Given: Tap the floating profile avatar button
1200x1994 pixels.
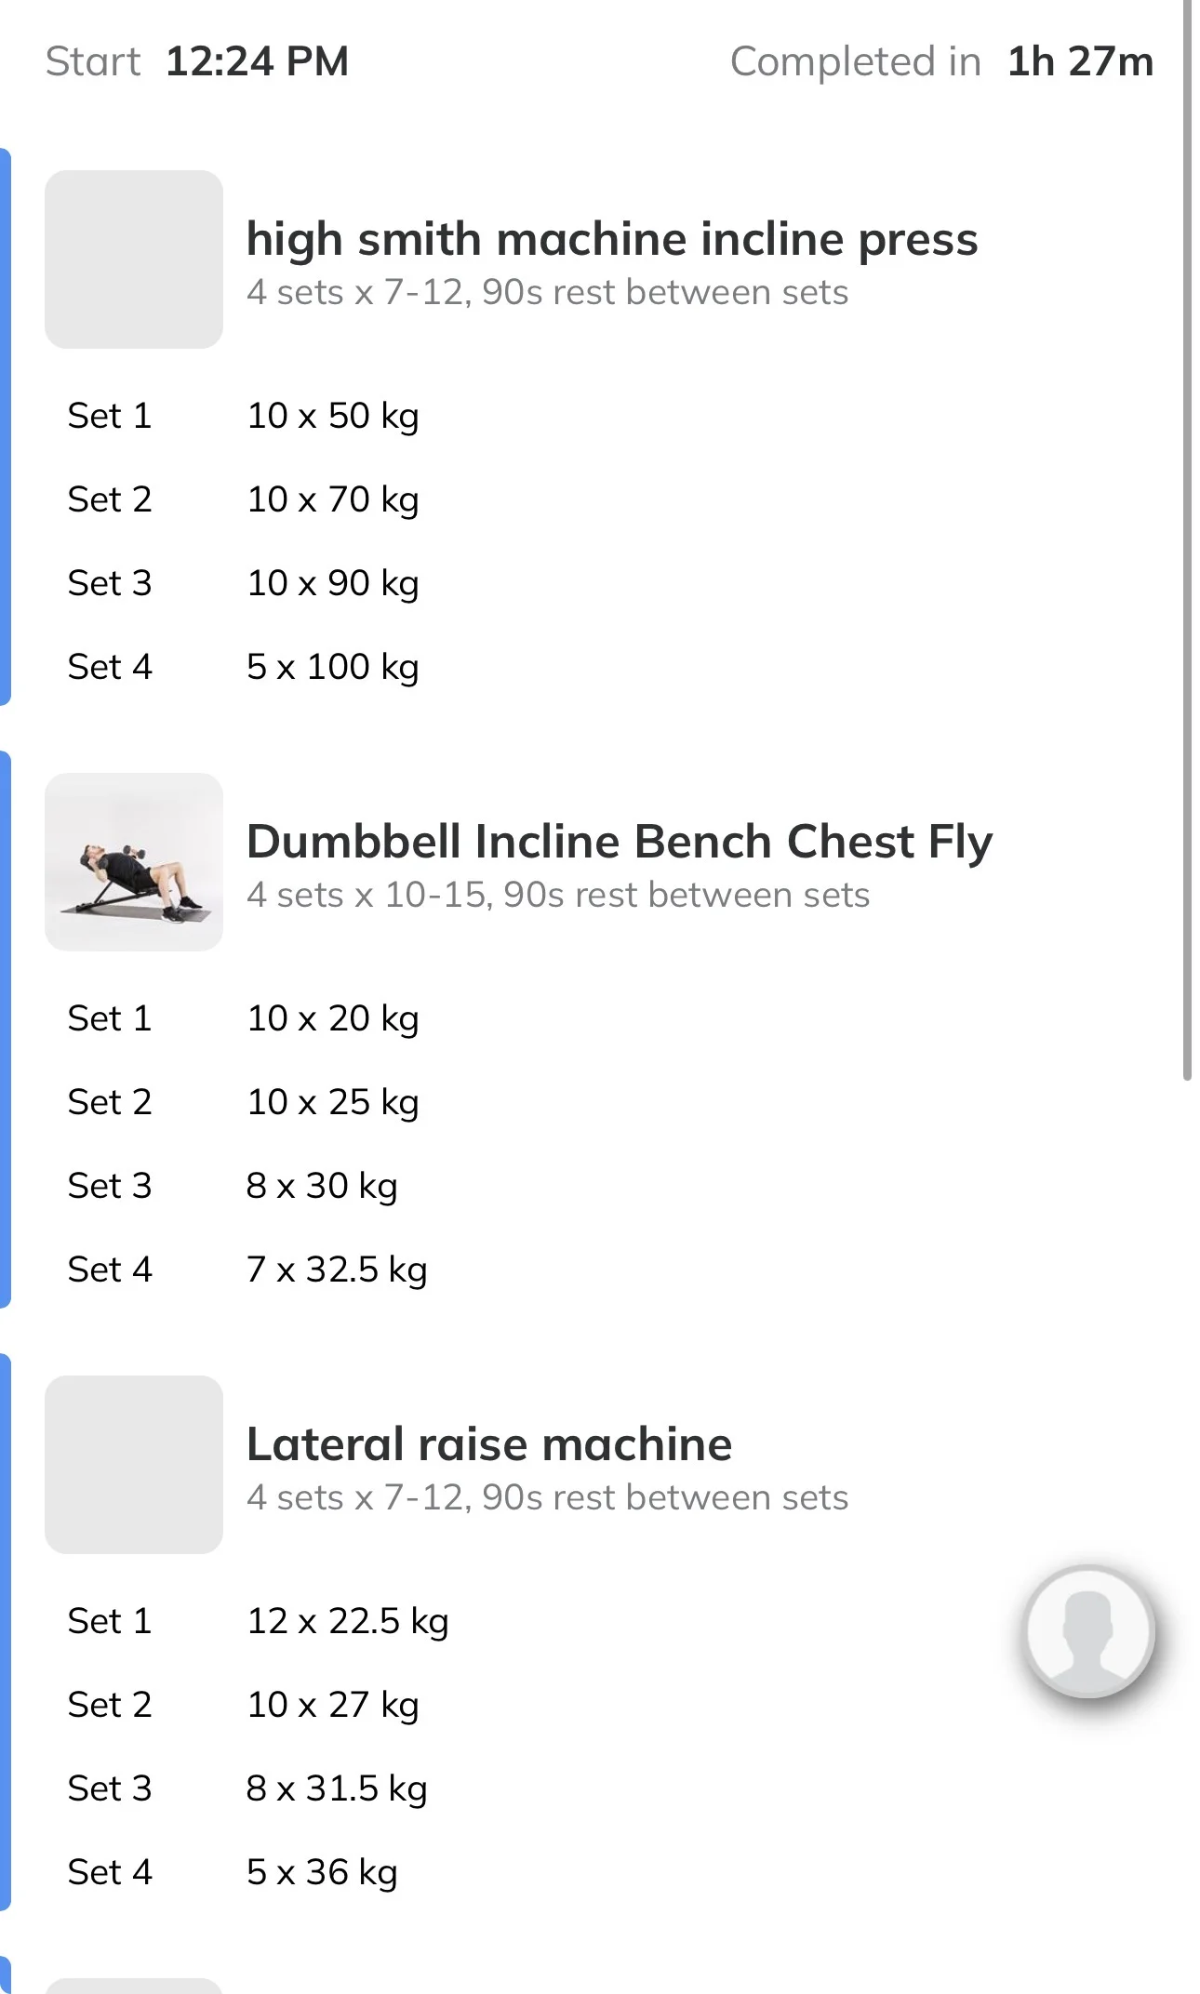Looking at the screenshot, I should (1089, 1631).
